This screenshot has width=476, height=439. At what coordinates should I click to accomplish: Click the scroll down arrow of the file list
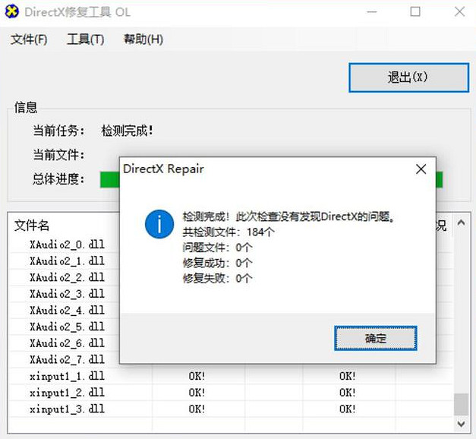[461, 424]
